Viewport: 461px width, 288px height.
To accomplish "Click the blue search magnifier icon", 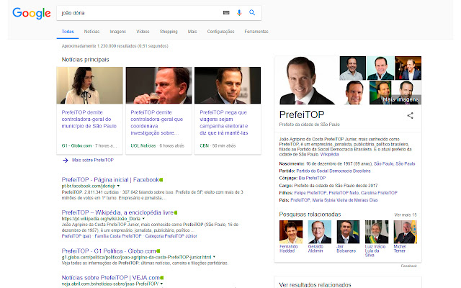I will [252, 12].
